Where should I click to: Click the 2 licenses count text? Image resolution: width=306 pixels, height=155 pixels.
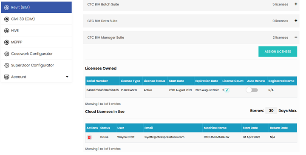280,37
